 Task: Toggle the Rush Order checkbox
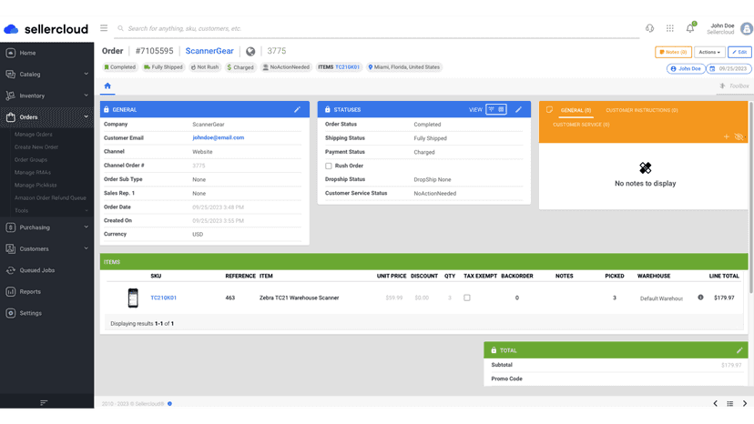(329, 166)
